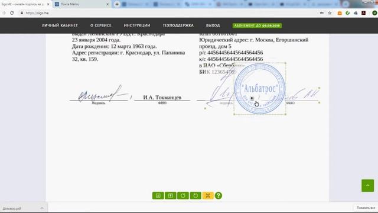
Task: Close the Sigs.ME tab
Action: [48, 4]
